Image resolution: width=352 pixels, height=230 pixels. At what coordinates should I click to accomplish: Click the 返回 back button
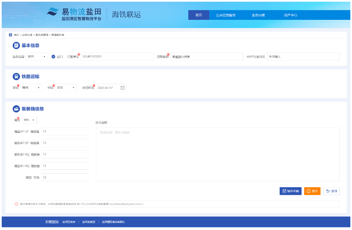pos(331,191)
